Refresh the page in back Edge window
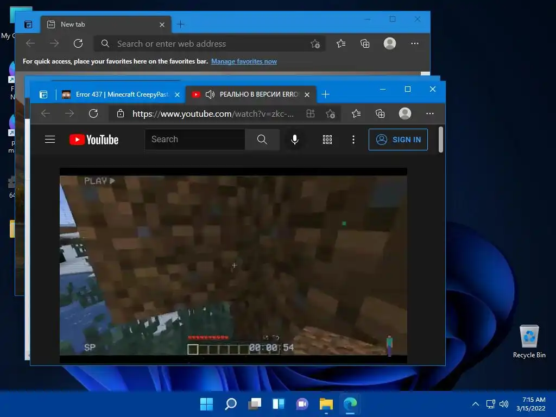Viewport: 556px width, 417px height. click(x=78, y=43)
